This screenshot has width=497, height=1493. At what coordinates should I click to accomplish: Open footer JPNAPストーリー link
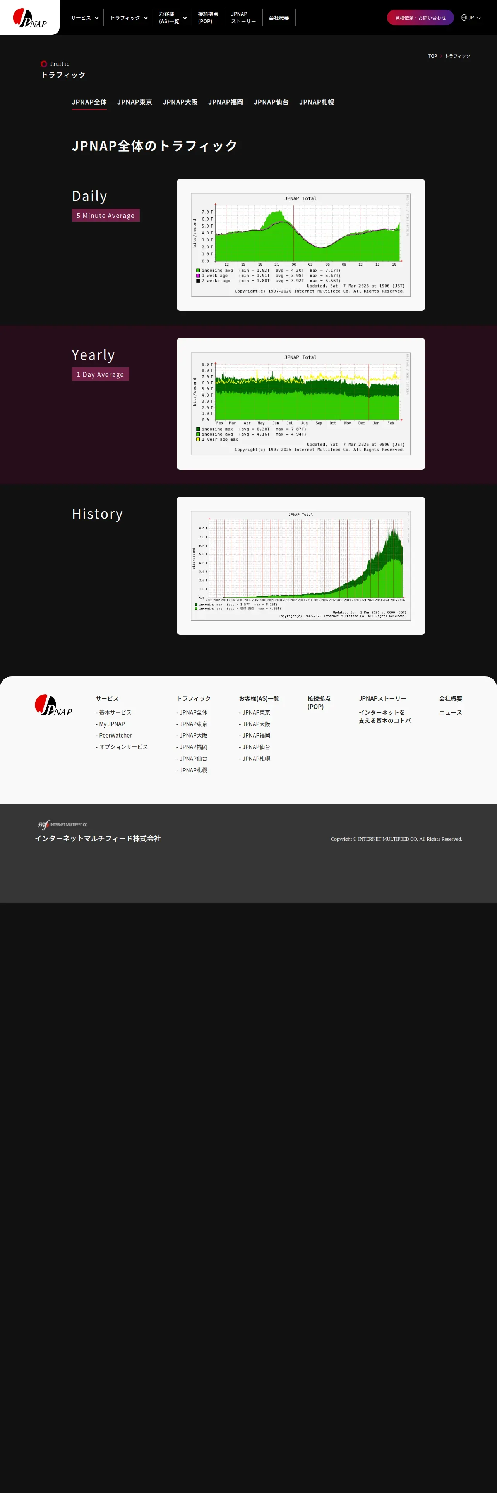(x=382, y=698)
